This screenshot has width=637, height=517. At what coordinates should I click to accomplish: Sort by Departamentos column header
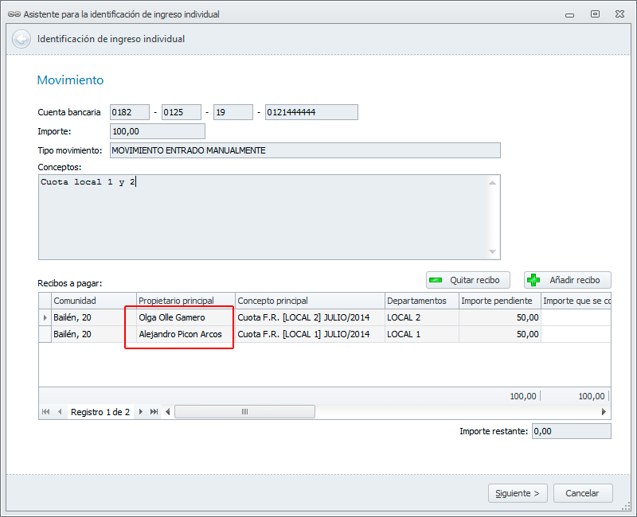pyautogui.click(x=422, y=301)
